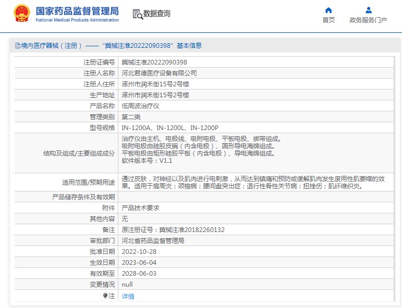Click the approval date 2022-10-28

pos(139,251)
